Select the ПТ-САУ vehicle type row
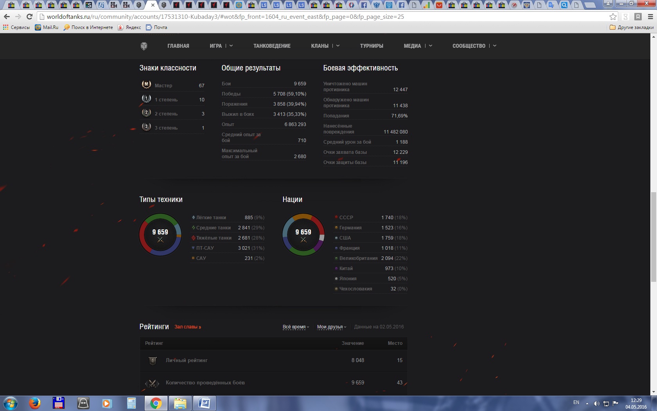The image size is (657, 411). 228,248
